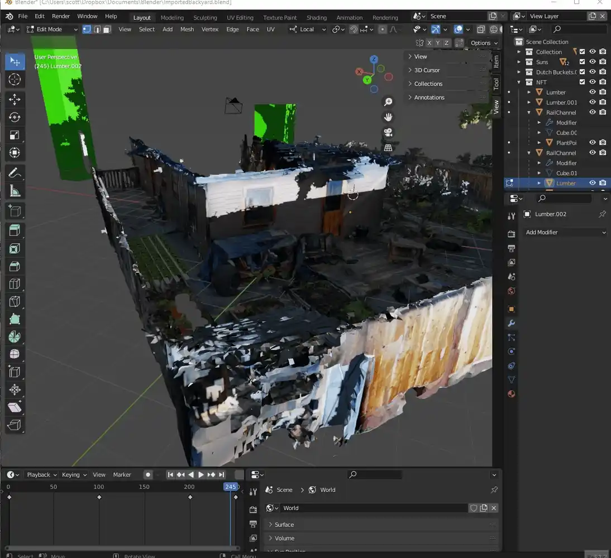Activate the 3D Cursor tool
Image resolution: width=611 pixels, height=558 pixels.
[15, 80]
